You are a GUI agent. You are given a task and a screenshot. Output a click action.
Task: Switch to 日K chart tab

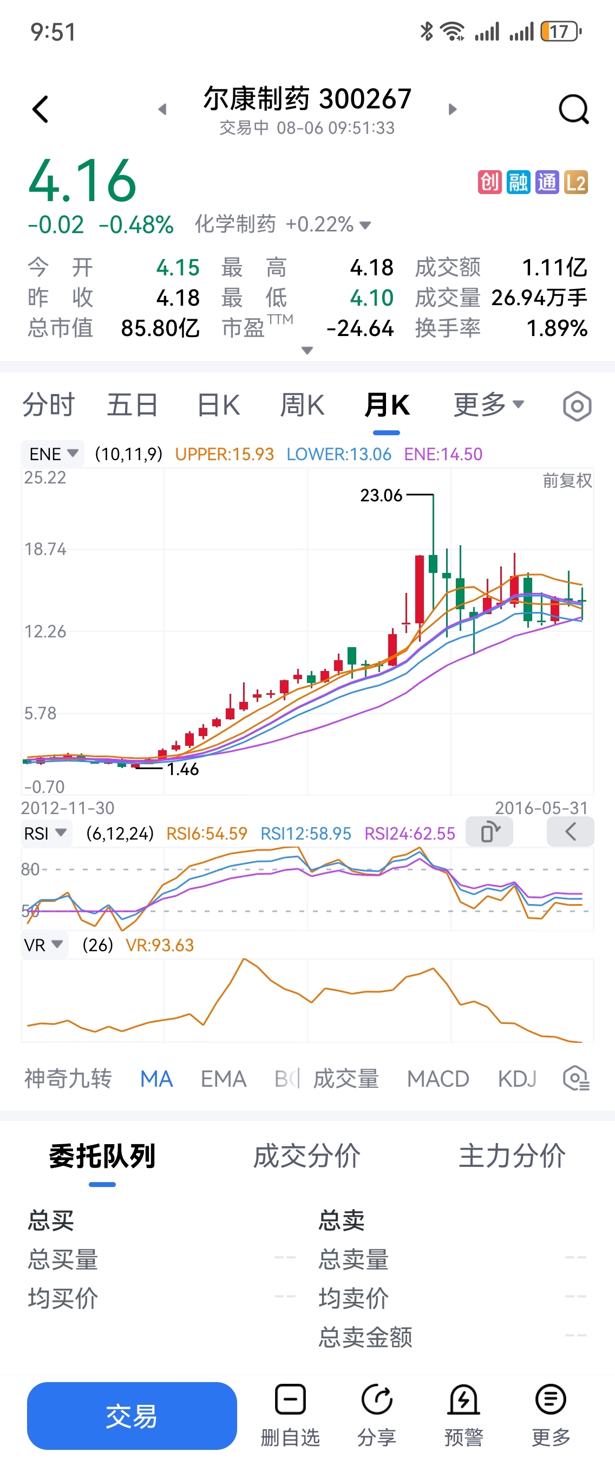[218, 405]
